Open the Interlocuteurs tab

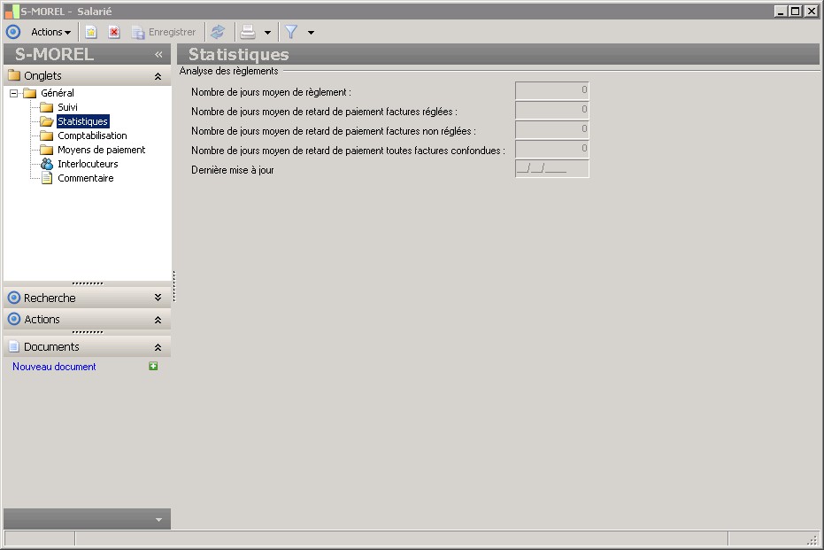pyautogui.click(x=88, y=164)
